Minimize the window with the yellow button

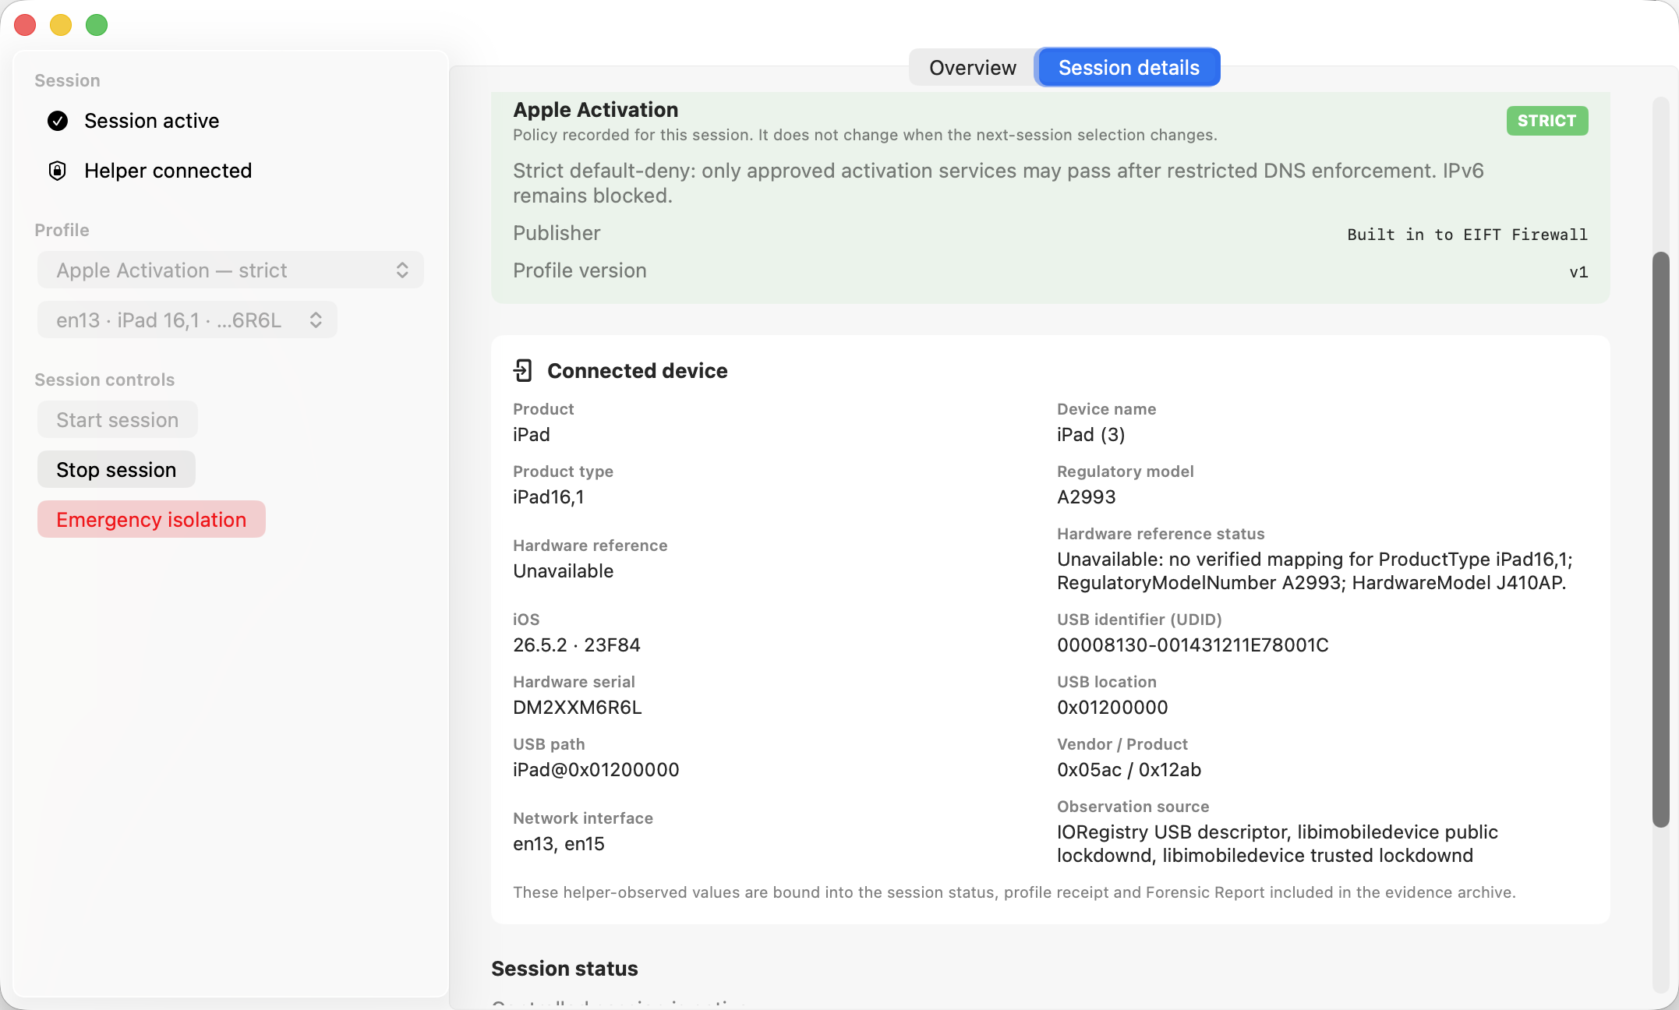(x=61, y=25)
